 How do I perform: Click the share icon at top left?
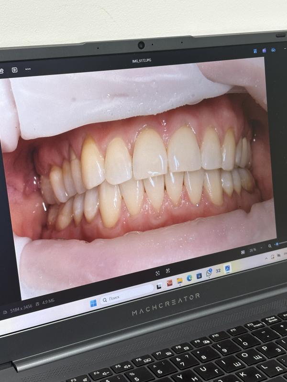tap(2, 70)
